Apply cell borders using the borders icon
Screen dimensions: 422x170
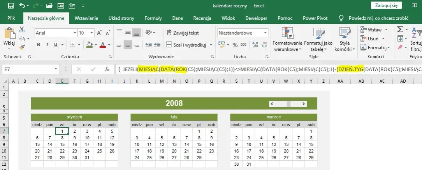click(72, 45)
